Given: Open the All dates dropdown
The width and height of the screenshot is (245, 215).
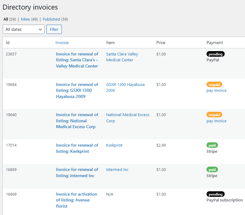Looking at the screenshot, I should 24,29.
